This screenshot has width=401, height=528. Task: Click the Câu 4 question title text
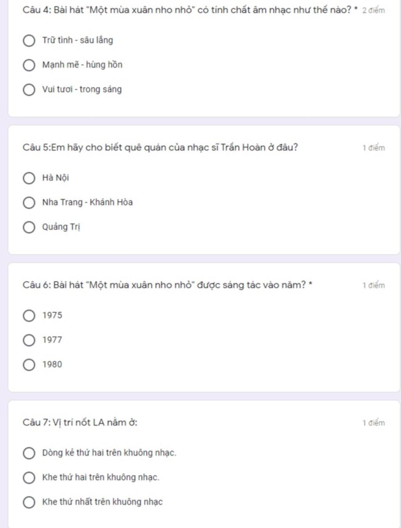(x=187, y=10)
